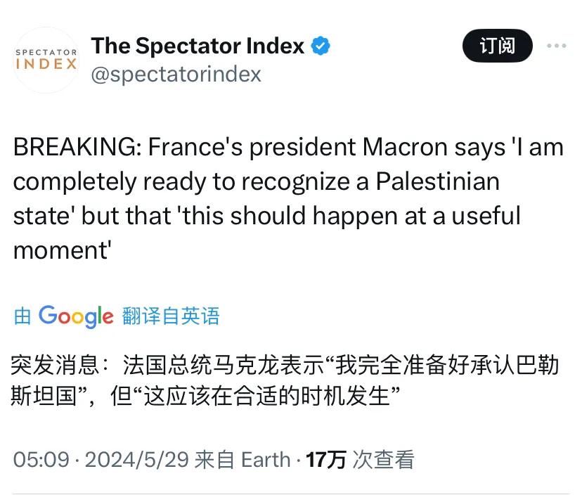Screen dimensions: 582x502
Task: Click the 次查看 views label
Action: tap(383, 460)
